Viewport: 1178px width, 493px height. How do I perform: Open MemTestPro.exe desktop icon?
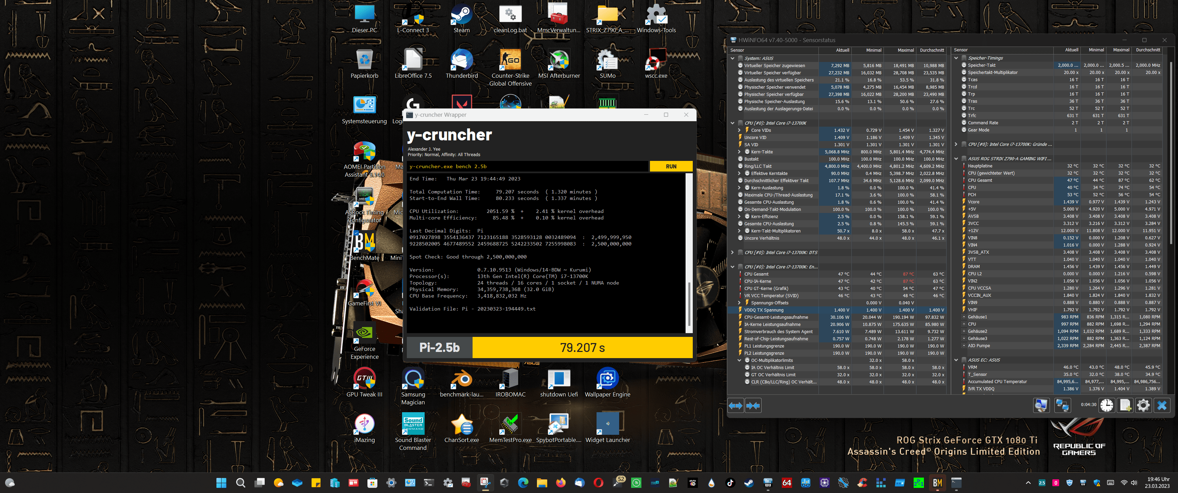click(510, 428)
